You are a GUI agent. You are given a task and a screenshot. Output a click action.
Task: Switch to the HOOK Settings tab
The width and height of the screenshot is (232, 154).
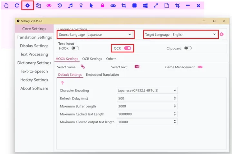[67, 59]
